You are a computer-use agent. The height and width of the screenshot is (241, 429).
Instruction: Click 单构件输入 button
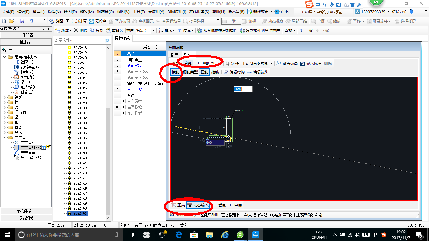click(26, 211)
